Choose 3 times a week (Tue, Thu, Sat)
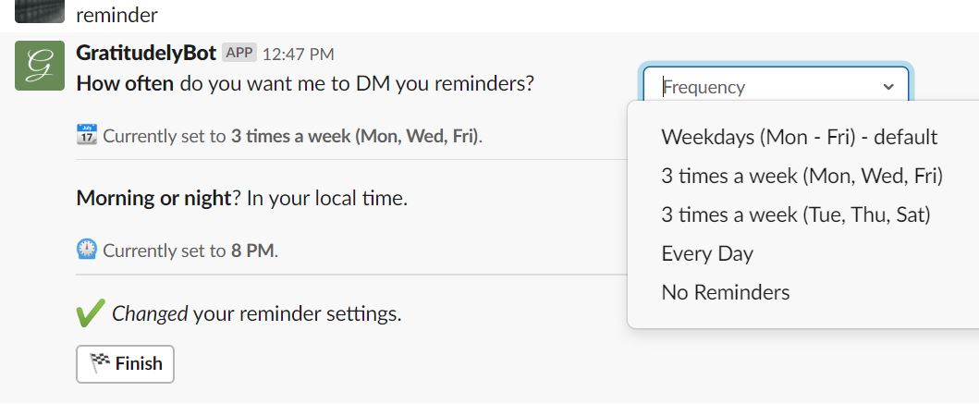979x404 pixels. coord(796,214)
